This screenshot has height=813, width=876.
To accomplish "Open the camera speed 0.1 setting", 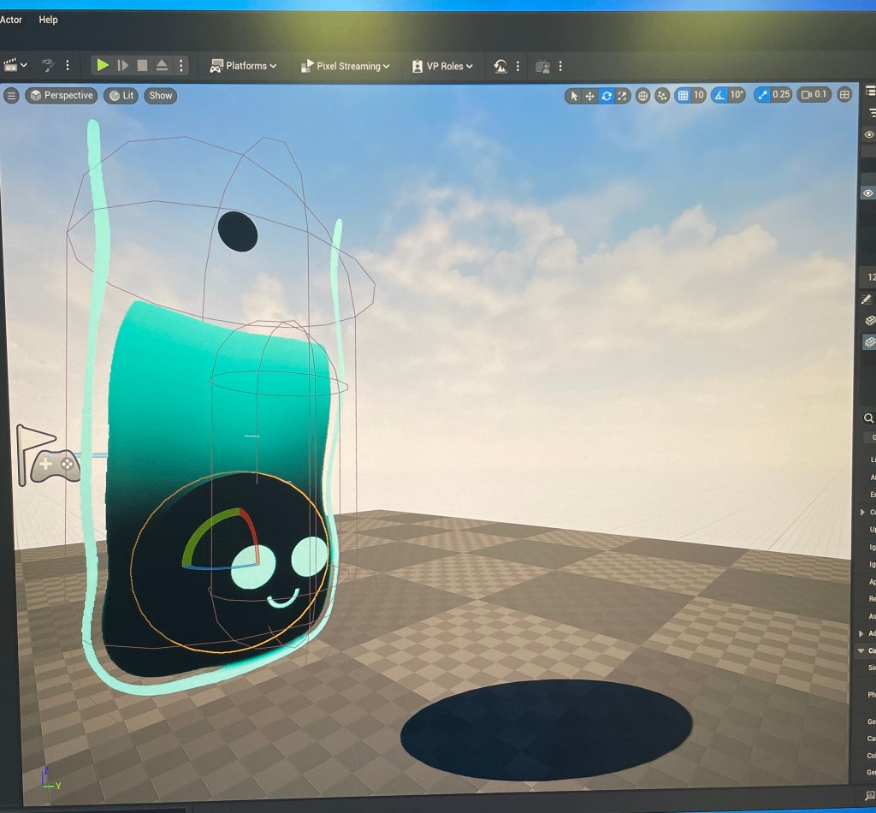I will tap(814, 95).
